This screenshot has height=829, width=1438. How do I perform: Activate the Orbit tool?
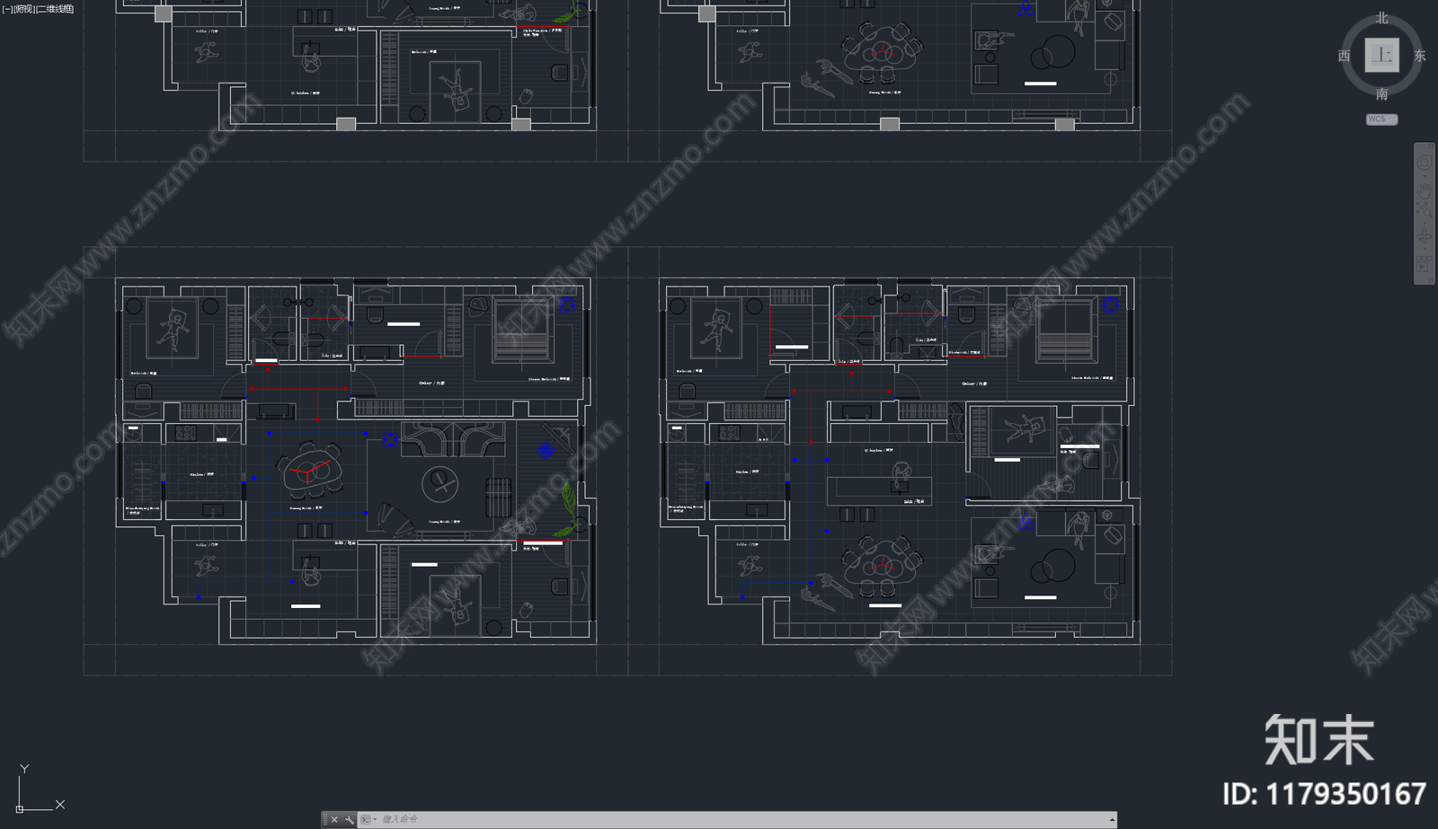click(1424, 235)
